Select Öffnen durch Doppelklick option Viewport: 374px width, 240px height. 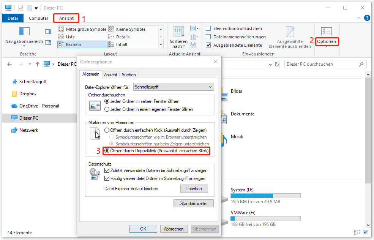point(107,151)
